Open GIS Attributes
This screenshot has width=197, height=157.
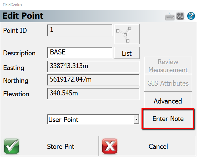click(x=168, y=84)
